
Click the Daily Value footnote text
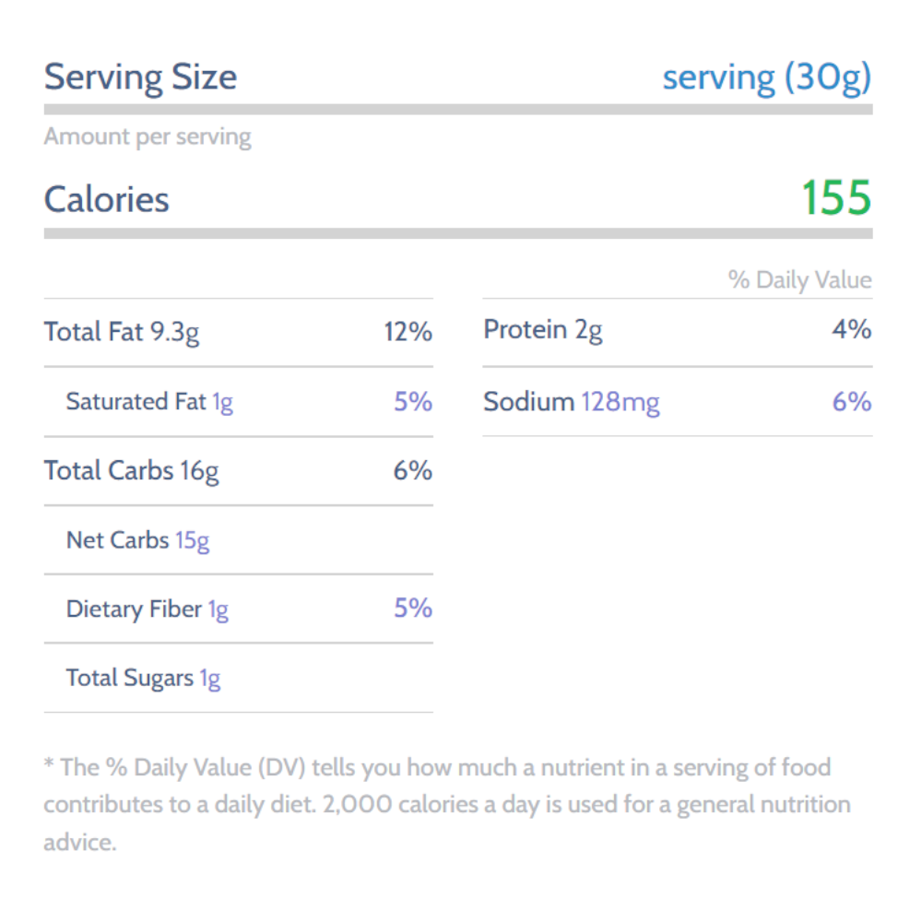[436, 803]
